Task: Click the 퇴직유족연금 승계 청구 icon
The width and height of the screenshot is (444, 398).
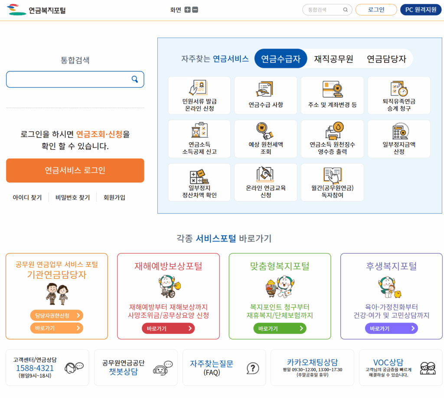Action: 399,95
